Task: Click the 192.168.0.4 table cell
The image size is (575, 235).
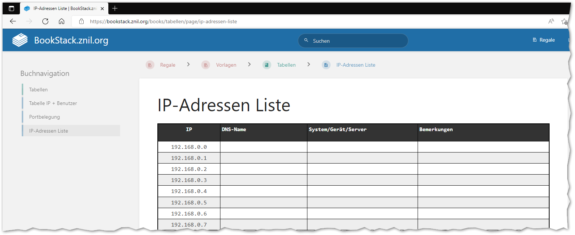Action: [x=189, y=191]
